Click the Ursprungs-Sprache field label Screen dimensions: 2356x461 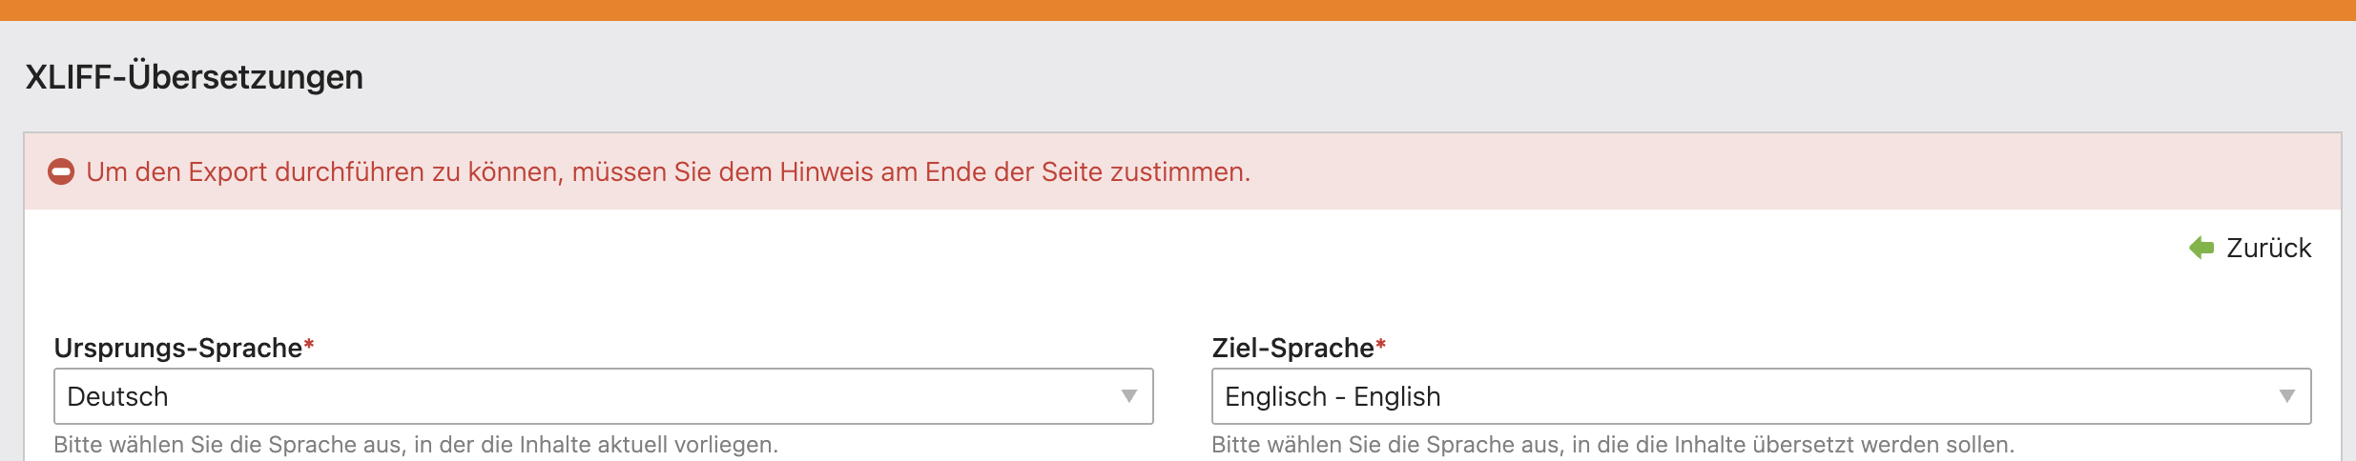pos(178,349)
